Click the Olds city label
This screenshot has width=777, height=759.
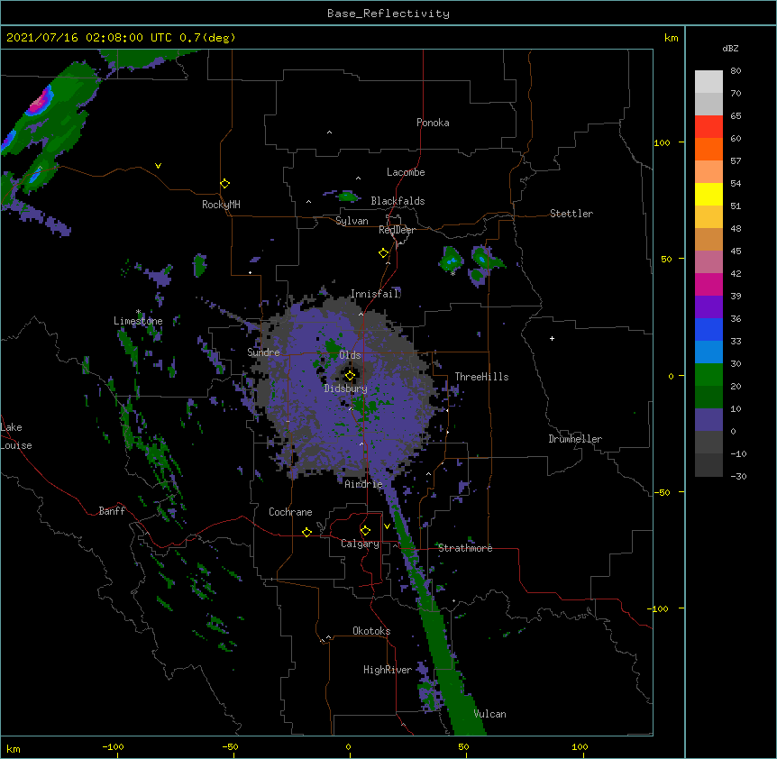click(x=350, y=355)
